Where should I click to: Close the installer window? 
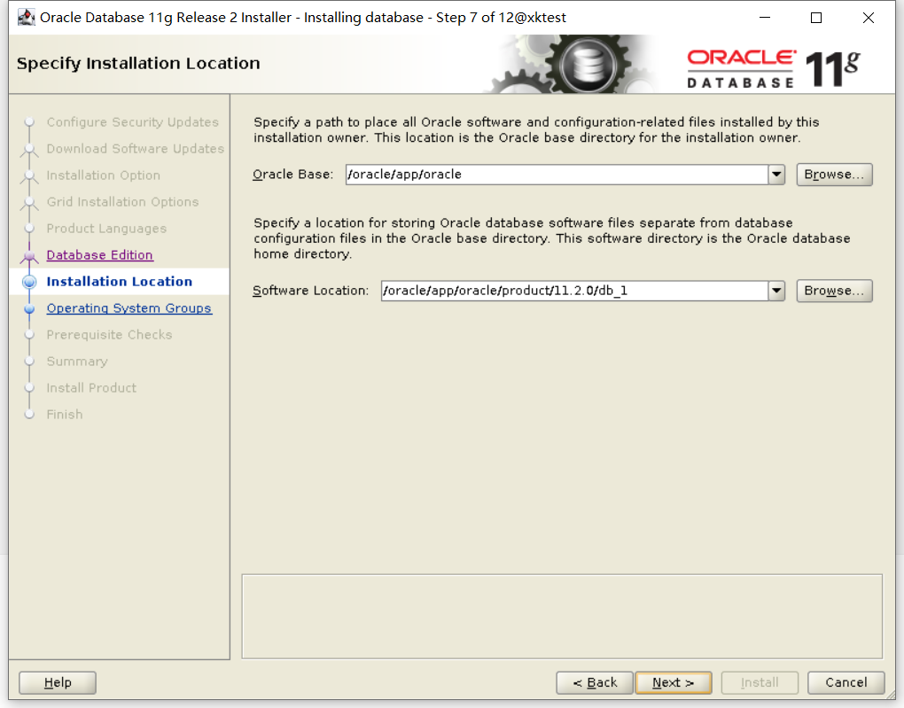point(869,18)
